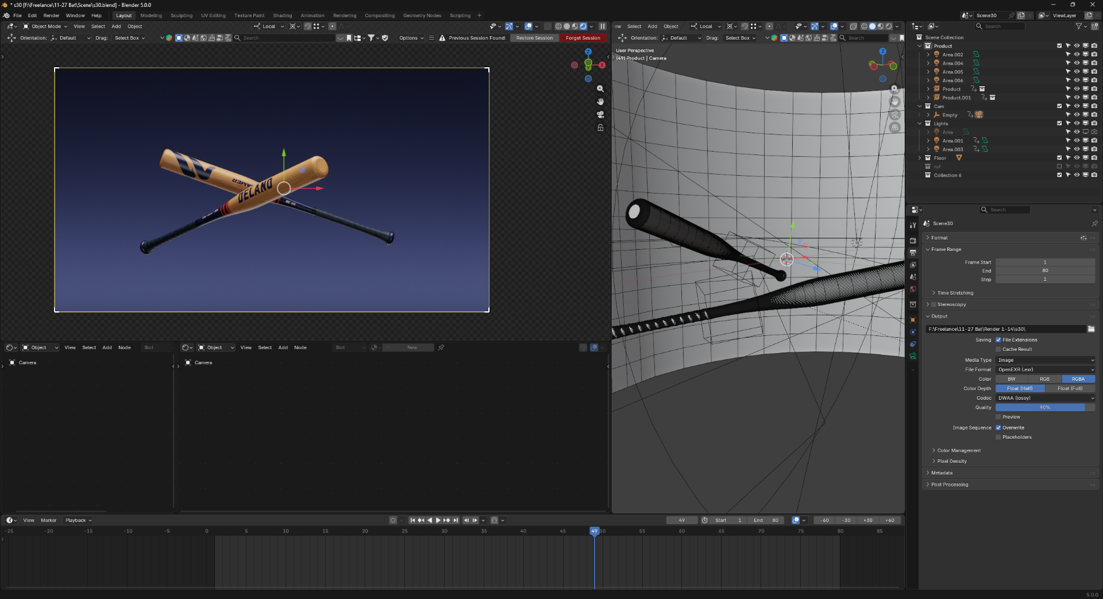This screenshot has width=1103, height=599.
Task: Open Media Type Image dropdown
Action: point(1045,360)
